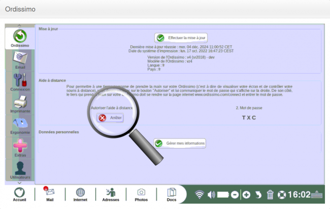This screenshot has height=209, width=330.
Task: Click the sidebar scroll-down chevron
Action: pos(19,183)
